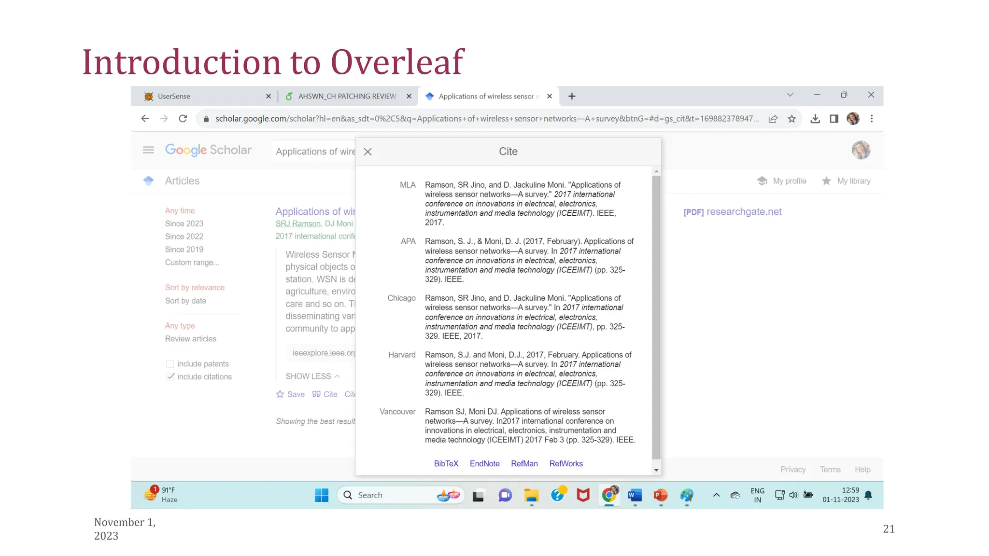Open the Microsoft Teams chat taskbar icon
Screen dimensions: 989x556
pos(505,495)
